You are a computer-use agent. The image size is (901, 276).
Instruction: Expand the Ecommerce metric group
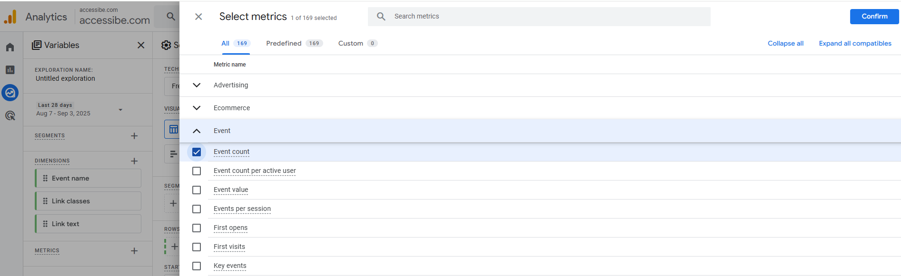(x=197, y=108)
